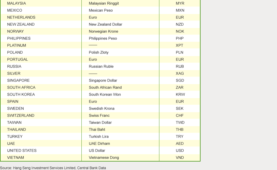Click the NZD currency code
Image resolution: width=277 pixels, height=170 pixels.
pyautogui.click(x=180, y=24)
